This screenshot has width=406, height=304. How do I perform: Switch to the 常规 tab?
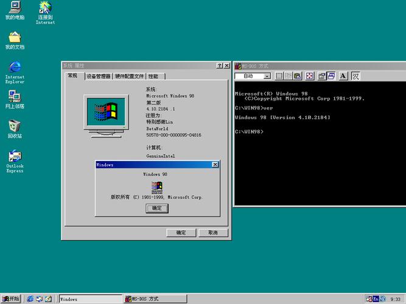pyautogui.click(x=72, y=75)
